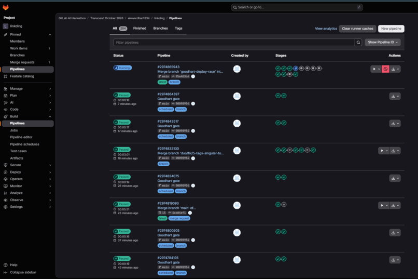Click the Search or go to field

pos(297,7)
